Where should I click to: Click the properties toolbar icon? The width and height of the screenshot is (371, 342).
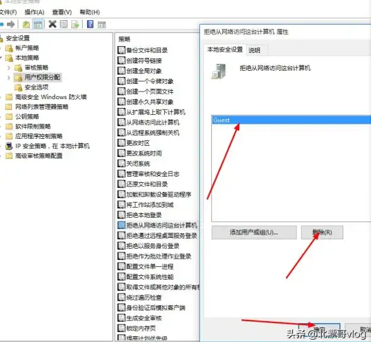click(x=64, y=24)
